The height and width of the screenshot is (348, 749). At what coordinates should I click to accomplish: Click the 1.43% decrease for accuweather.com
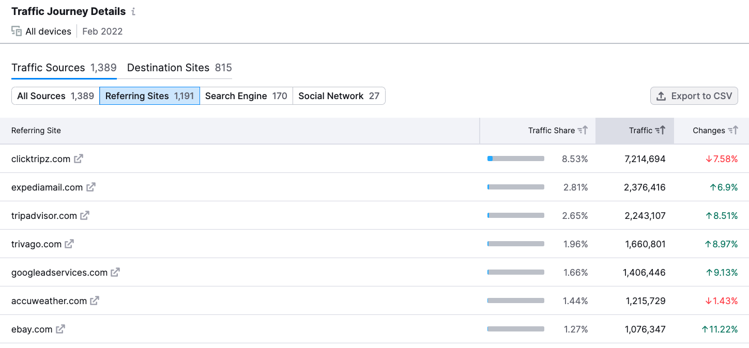[x=722, y=301]
